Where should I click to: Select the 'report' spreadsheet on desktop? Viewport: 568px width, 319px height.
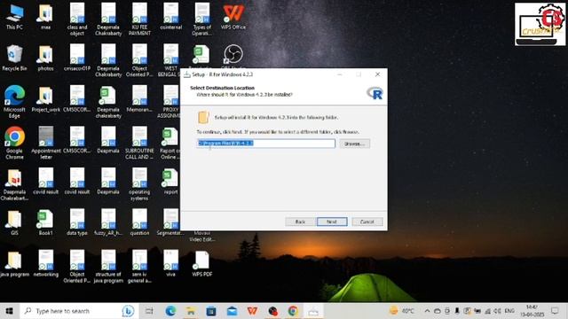pyautogui.click(x=170, y=182)
